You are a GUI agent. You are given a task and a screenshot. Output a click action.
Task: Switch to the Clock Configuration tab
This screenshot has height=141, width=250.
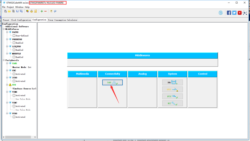pyautogui.click(x=21, y=20)
